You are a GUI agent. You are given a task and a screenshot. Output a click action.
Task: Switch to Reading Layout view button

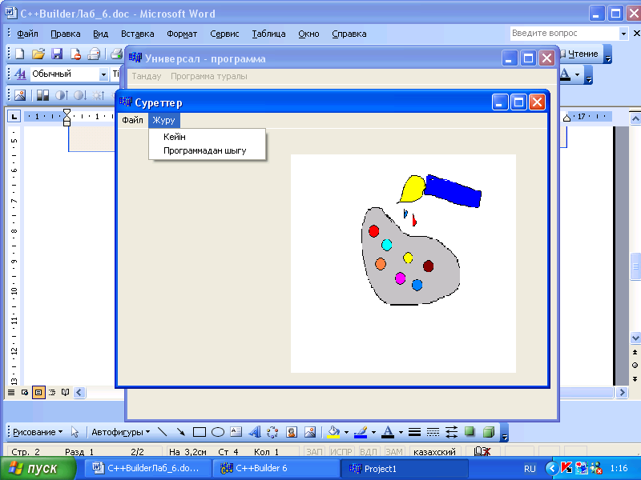[x=65, y=392]
